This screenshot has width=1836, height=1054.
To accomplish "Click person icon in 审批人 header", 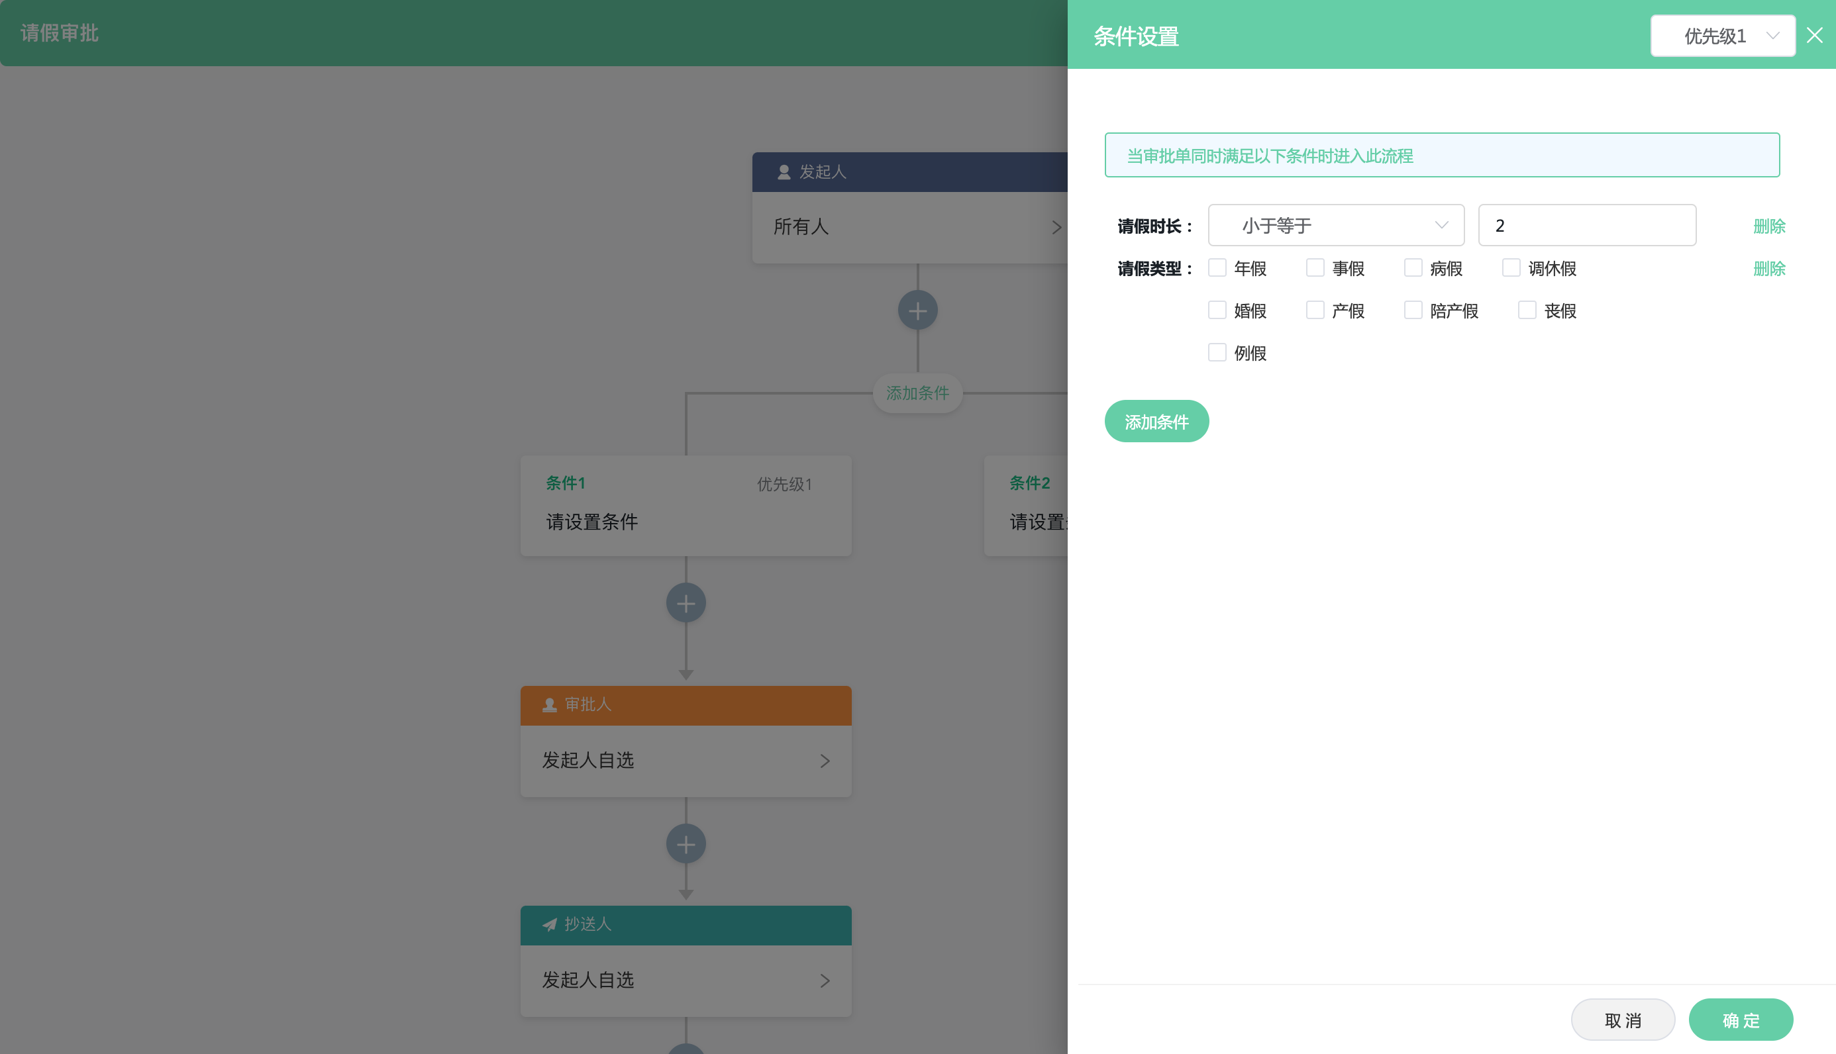I will pos(550,705).
